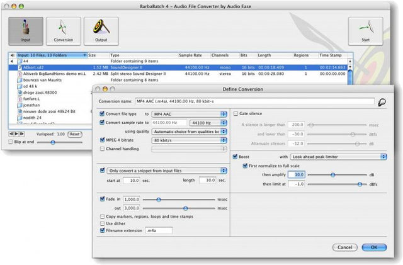
Task: Click the magnifier icon beside Conversion name
Action: coord(382,101)
